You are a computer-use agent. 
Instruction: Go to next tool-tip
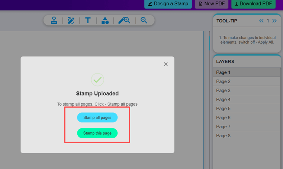[274, 21]
